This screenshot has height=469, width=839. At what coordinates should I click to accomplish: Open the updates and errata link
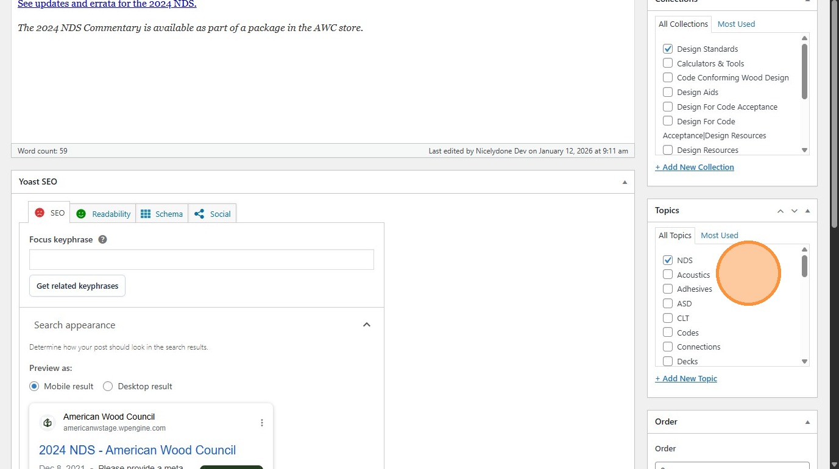(107, 4)
